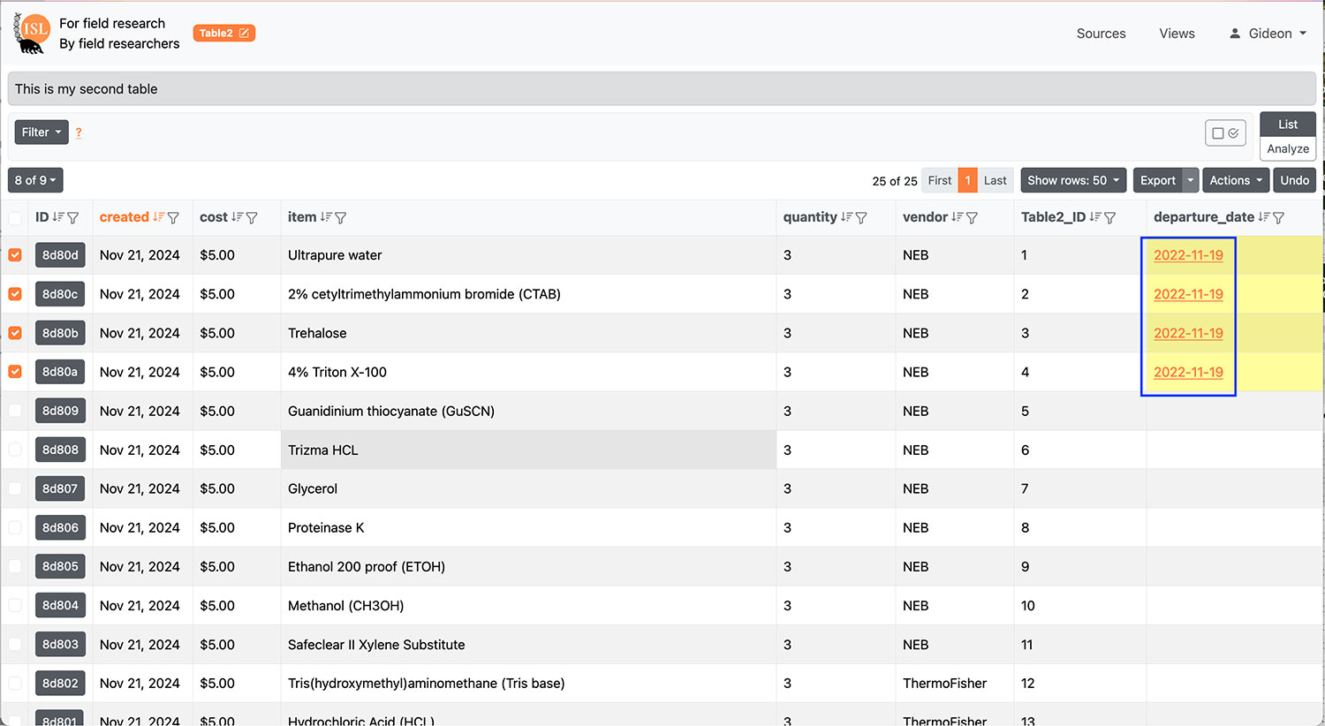This screenshot has height=726, width=1325.
Task: Toggle the select-all checkbox in the header
Action: (x=15, y=217)
